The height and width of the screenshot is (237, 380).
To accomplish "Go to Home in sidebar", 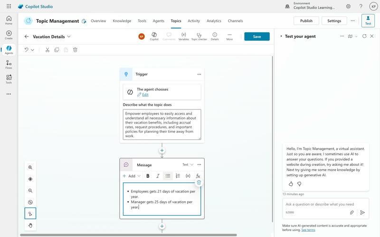I will [x=9, y=20].
